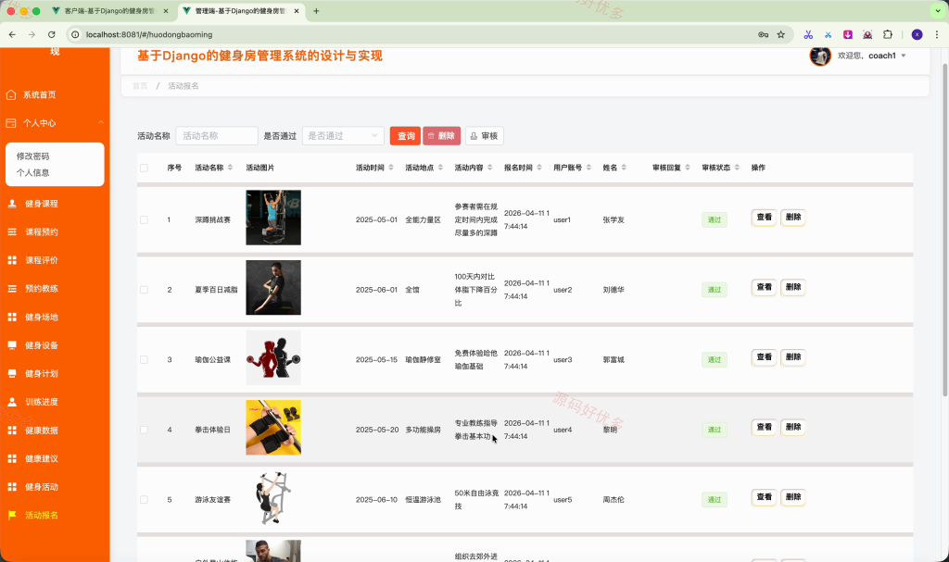Sort by 用户账号 column arrows

pos(588,168)
